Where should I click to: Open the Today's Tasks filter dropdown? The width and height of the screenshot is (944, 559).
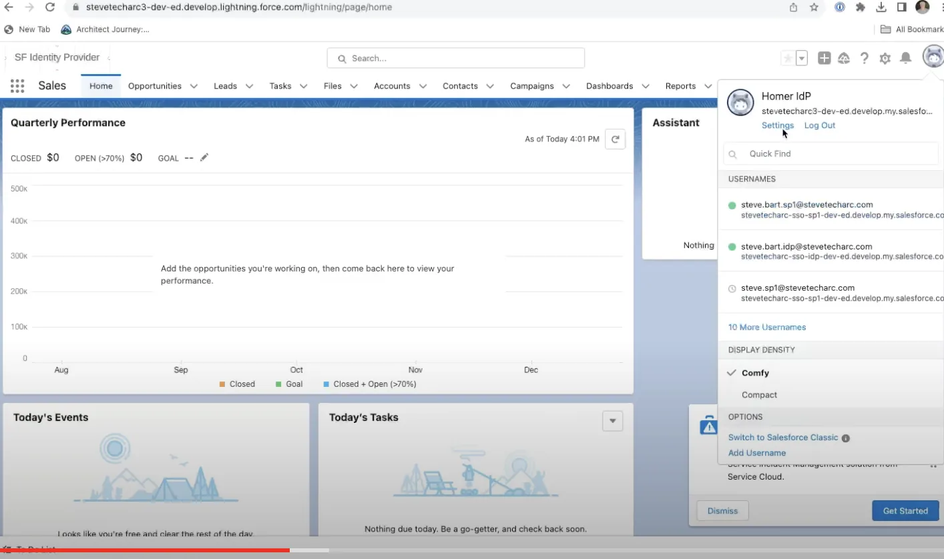tap(613, 421)
